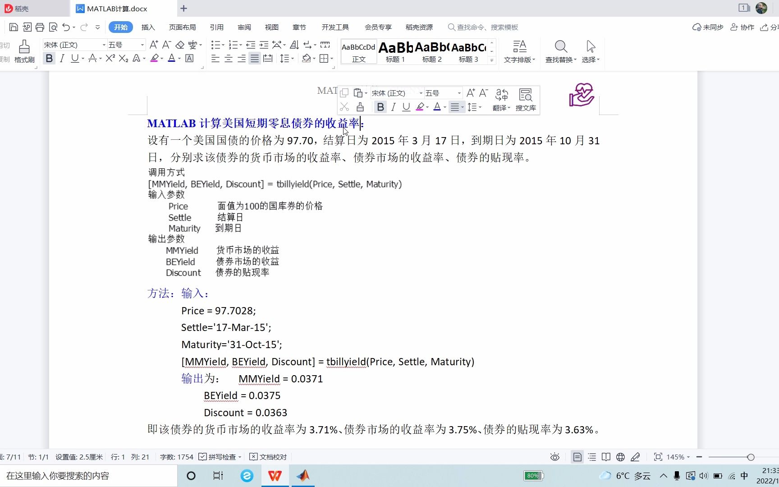Switch to web layout view icon
Screen dimensions: 779x487
(x=620, y=457)
